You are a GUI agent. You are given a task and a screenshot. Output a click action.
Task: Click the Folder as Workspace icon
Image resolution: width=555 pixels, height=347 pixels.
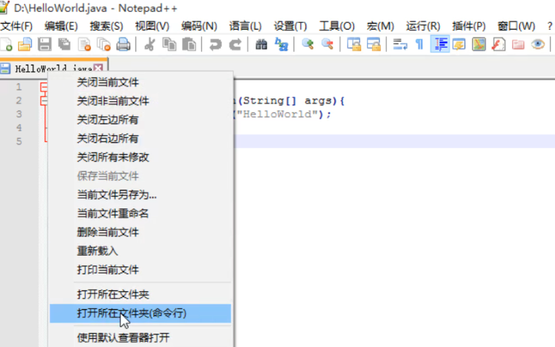coord(518,44)
